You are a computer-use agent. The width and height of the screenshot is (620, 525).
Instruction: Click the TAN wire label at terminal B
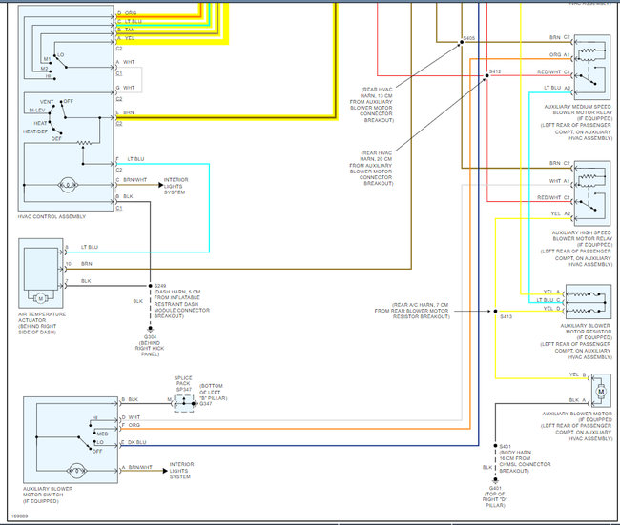(130, 30)
